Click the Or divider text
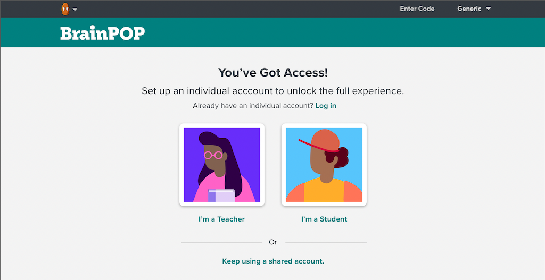The image size is (545, 280). (x=273, y=242)
